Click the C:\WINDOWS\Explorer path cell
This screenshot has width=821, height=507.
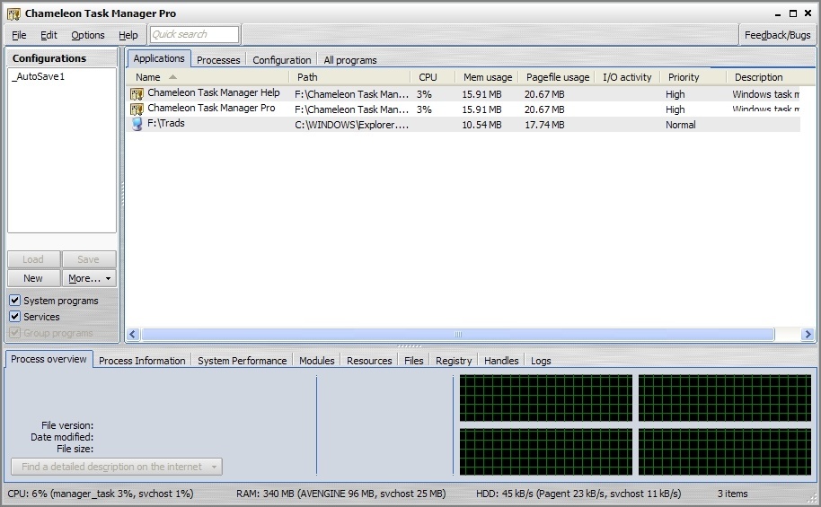click(351, 125)
